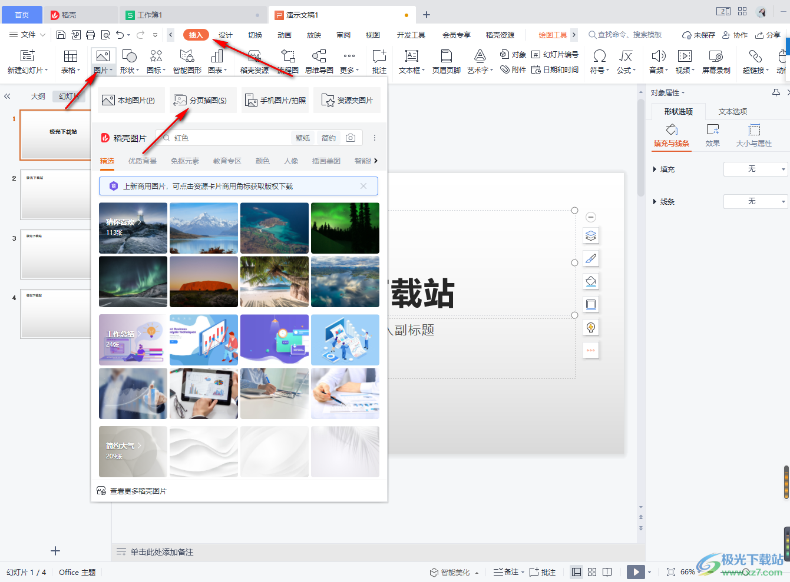Expand the Fill (填充) section triangle
This screenshot has width=790, height=582.
[x=655, y=169]
